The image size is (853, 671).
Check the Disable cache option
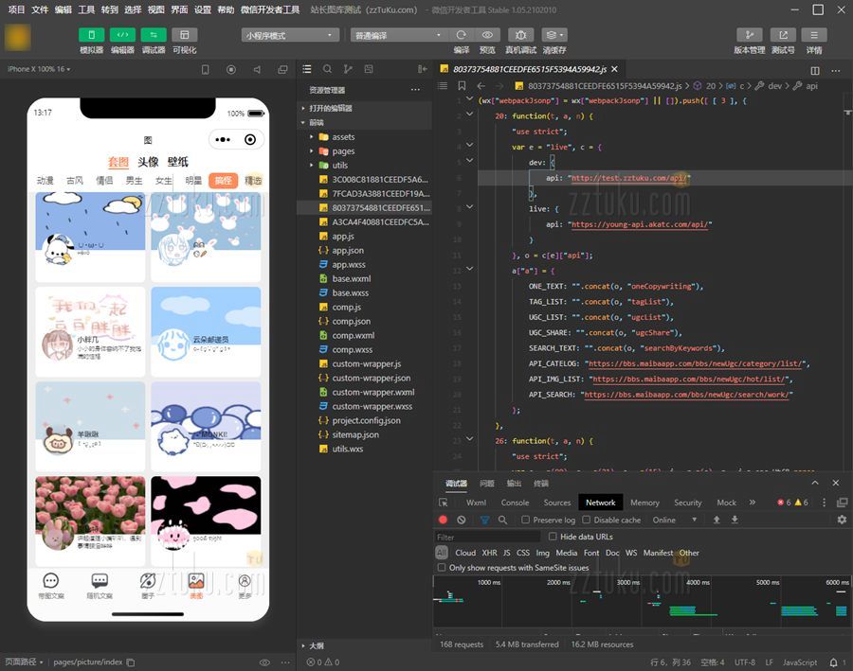click(x=587, y=520)
